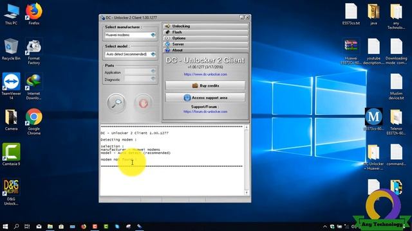Select the 'Downloading mode com...' file
The height and width of the screenshot is (231, 412).
[396, 51]
